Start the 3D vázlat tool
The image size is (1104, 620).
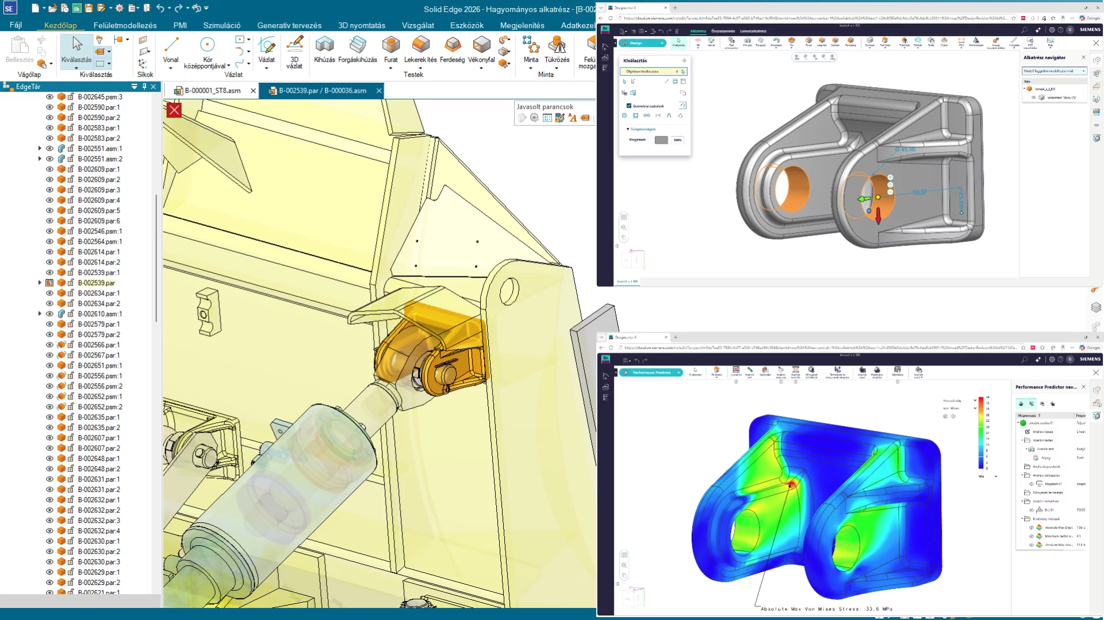click(294, 52)
